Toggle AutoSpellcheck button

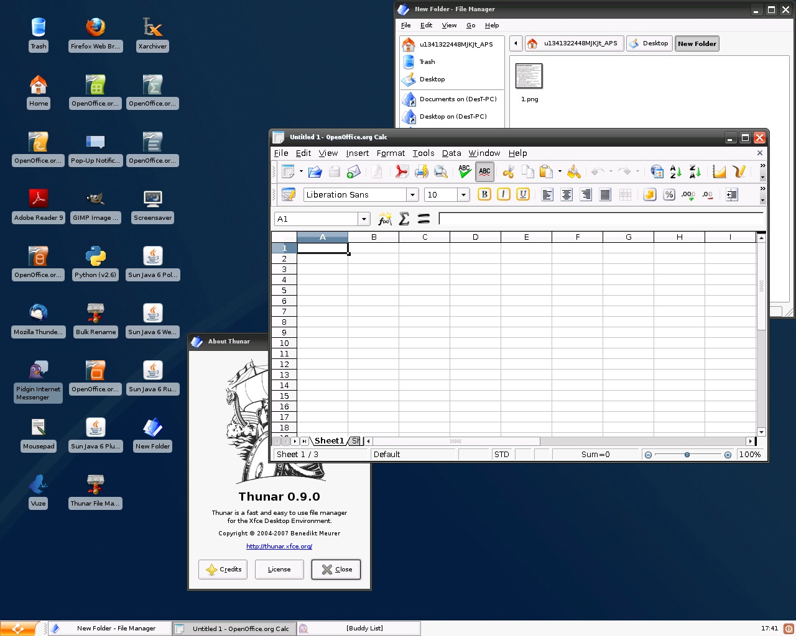[x=484, y=172]
